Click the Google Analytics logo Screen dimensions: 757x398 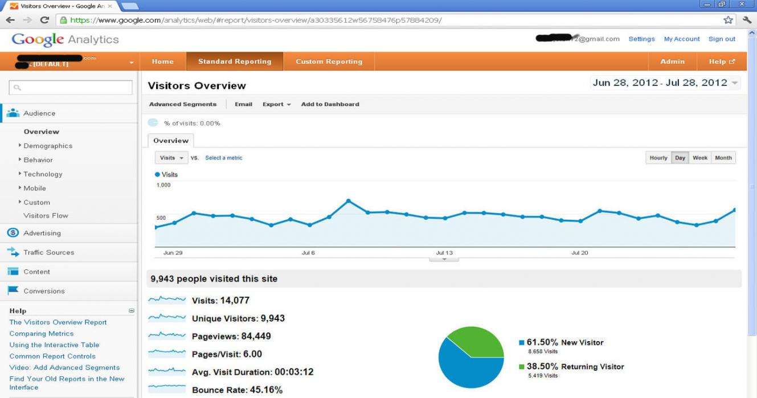(x=65, y=39)
